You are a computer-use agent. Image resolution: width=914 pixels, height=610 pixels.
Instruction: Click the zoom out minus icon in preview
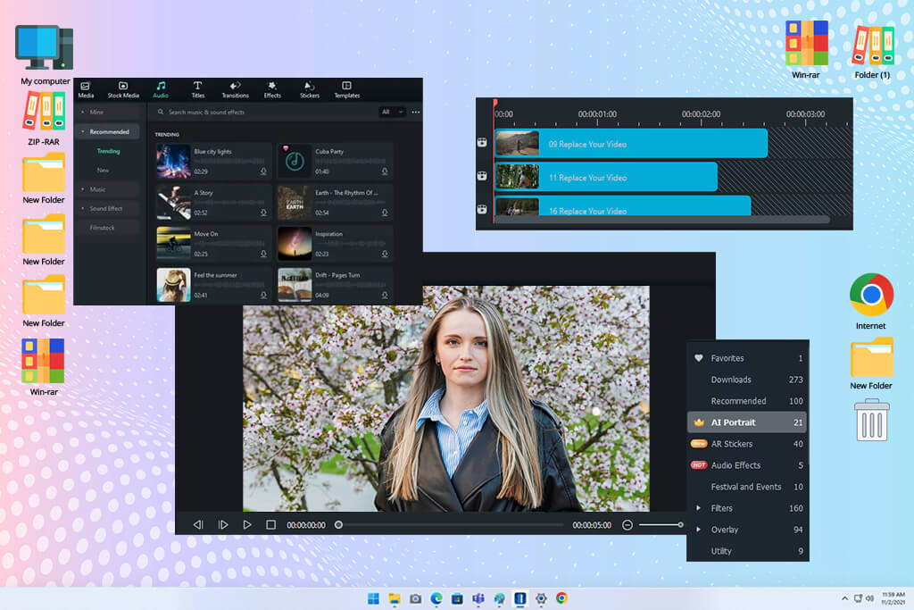pyautogui.click(x=627, y=525)
